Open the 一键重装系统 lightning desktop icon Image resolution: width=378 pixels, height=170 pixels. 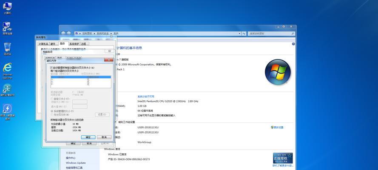(x=8, y=112)
